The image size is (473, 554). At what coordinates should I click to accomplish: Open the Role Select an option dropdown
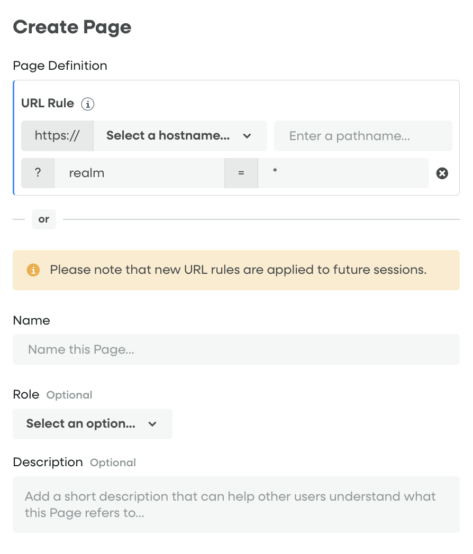tap(93, 424)
